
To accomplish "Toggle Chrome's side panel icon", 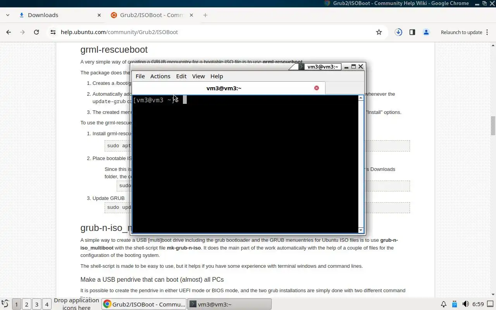I will (x=412, y=32).
